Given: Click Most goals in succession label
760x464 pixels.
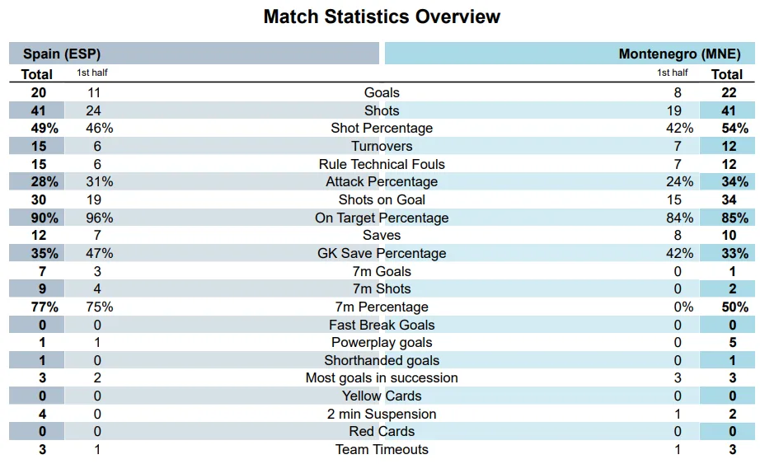Looking at the screenshot, I should [382, 378].
